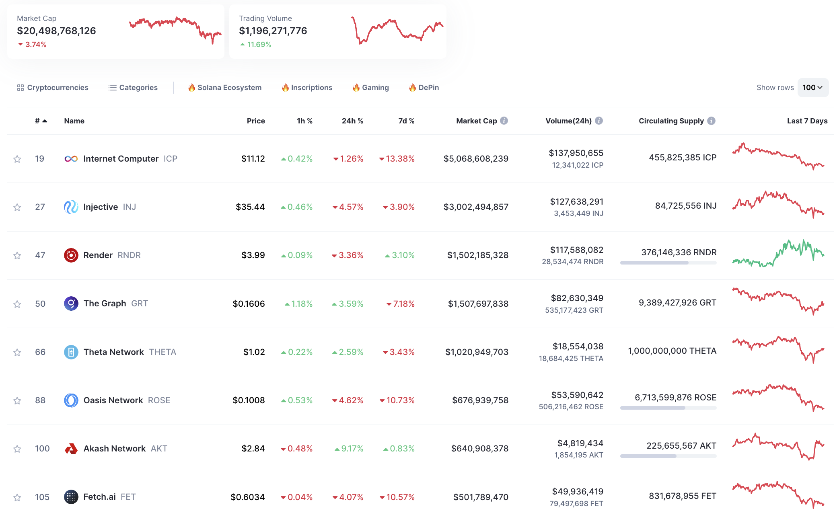Sort by Market Cap column header
The height and width of the screenshot is (517, 835).
[x=477, y=121]
